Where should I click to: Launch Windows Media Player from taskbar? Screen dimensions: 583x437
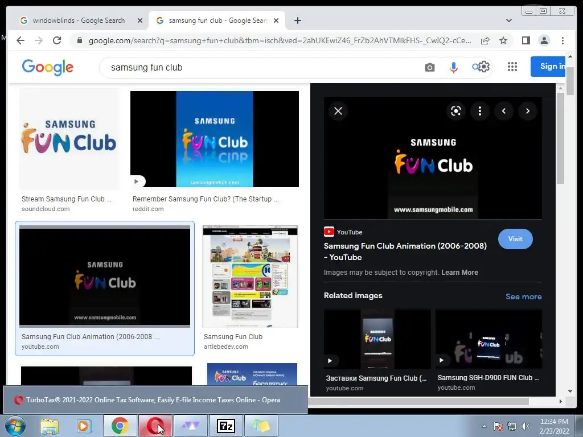pos(84,426)
